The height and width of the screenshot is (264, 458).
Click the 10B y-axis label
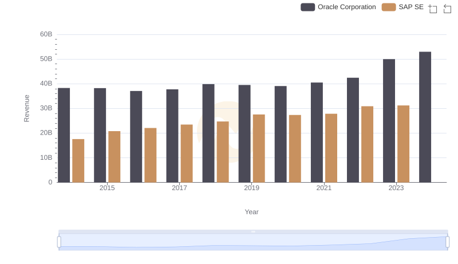46,157
